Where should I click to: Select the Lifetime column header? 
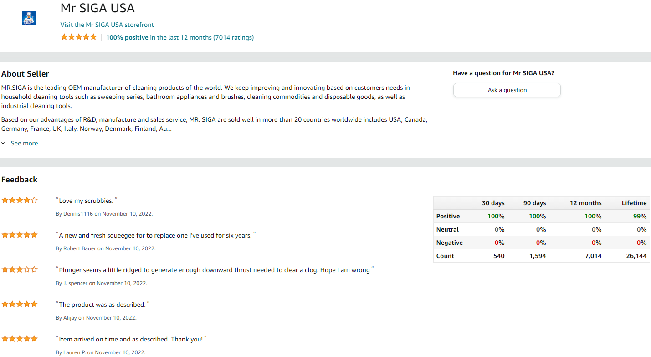(x=634, y=203)
